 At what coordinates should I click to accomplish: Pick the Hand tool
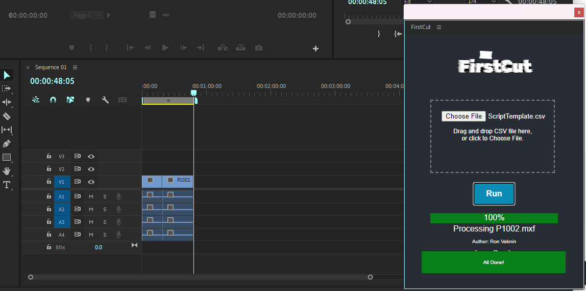[x=7, y=171]
